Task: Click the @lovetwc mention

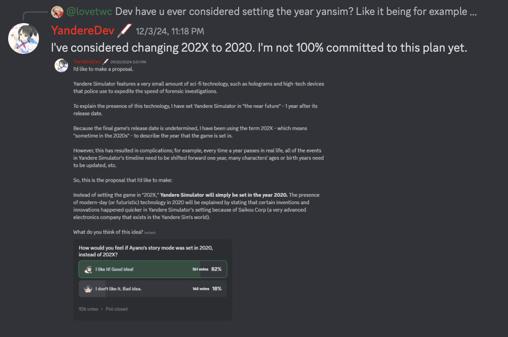Action: (x=89, y=12)
